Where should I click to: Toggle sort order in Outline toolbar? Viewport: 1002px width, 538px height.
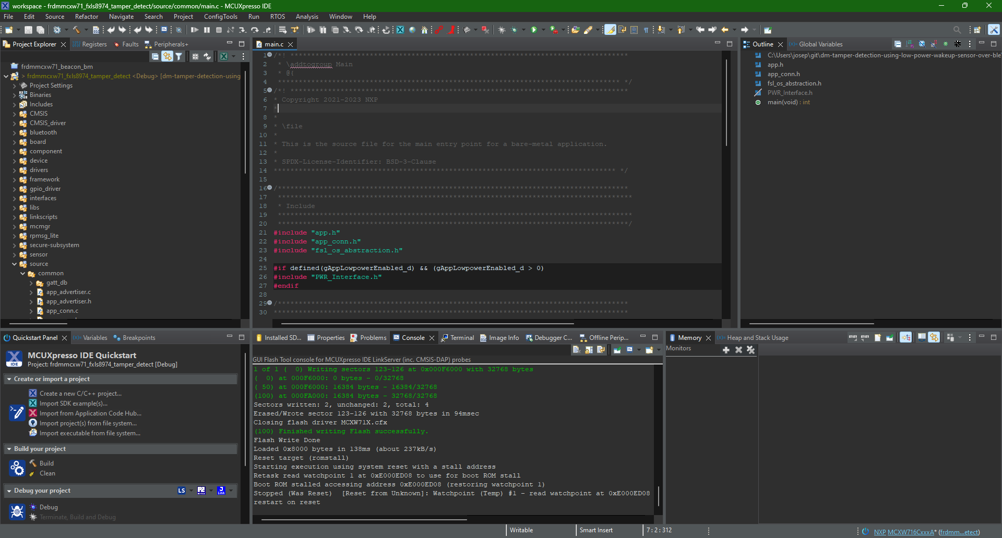pyautogui.click(x=910, y=44)
